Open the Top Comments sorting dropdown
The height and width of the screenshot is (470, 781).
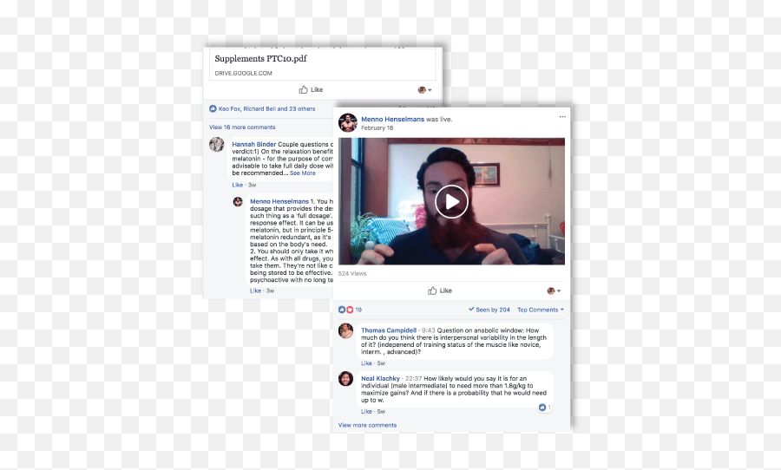click(541, 310)
